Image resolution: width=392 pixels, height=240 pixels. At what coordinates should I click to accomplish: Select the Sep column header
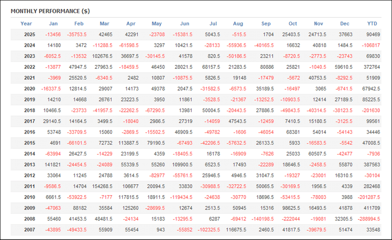(x=266, y=24)
